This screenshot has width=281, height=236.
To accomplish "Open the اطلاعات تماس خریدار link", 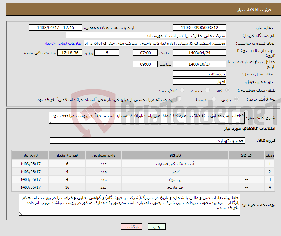I will (63, 43).
